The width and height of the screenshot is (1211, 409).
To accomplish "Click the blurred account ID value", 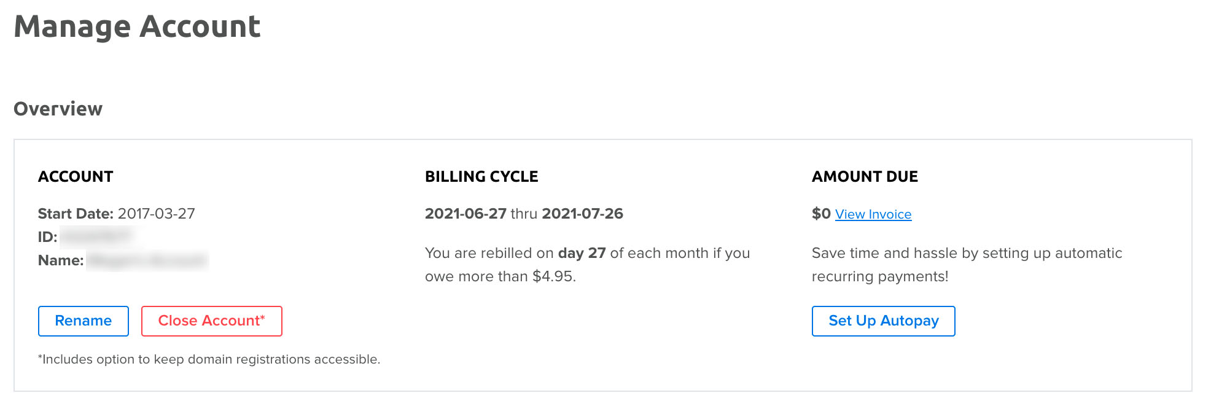I will tap(97, 236).
